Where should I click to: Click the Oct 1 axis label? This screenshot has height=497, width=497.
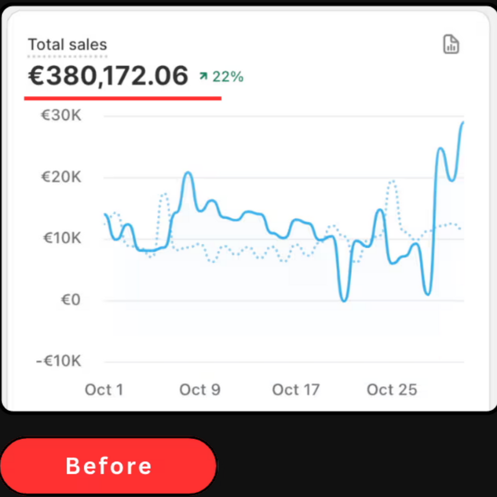tap(104, 390)
